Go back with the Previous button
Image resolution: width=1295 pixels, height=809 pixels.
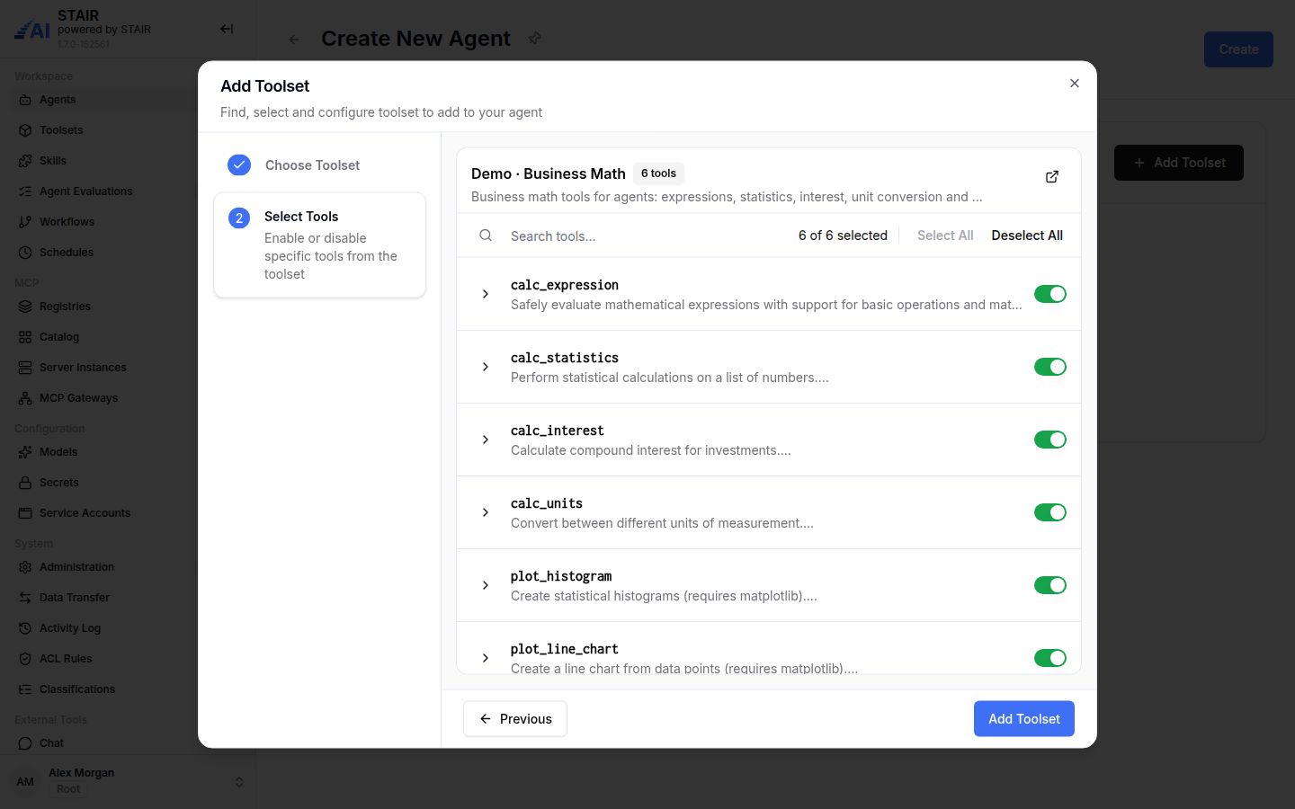tap(515, 719)
